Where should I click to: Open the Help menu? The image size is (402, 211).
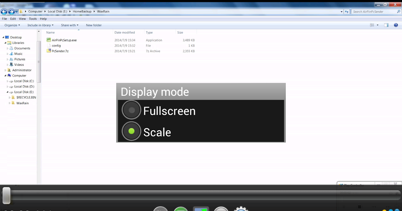tap(43, 19)
